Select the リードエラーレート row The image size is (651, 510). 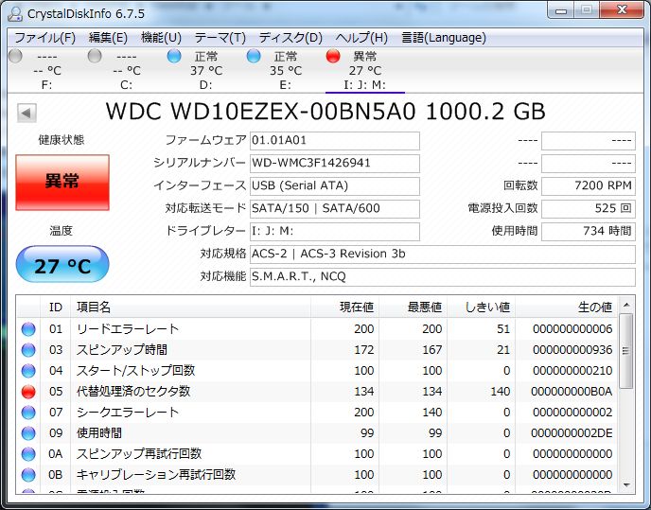(x=317, y=329)
